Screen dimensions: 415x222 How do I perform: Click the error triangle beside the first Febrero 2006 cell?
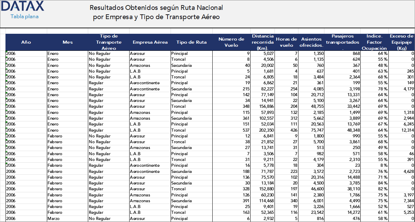click(x=6, y=134)
